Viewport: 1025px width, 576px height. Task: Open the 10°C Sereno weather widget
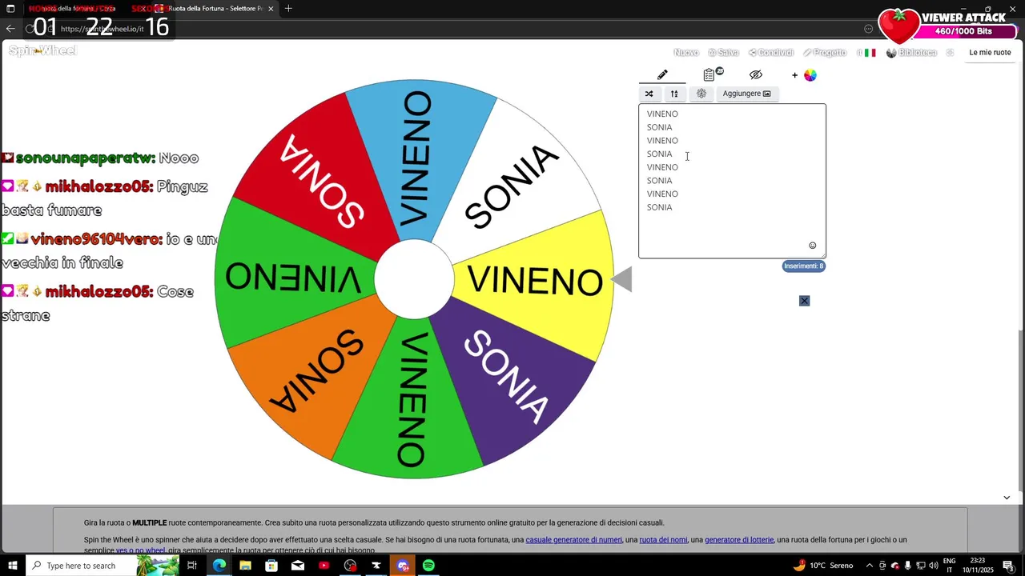pos(823,566)
